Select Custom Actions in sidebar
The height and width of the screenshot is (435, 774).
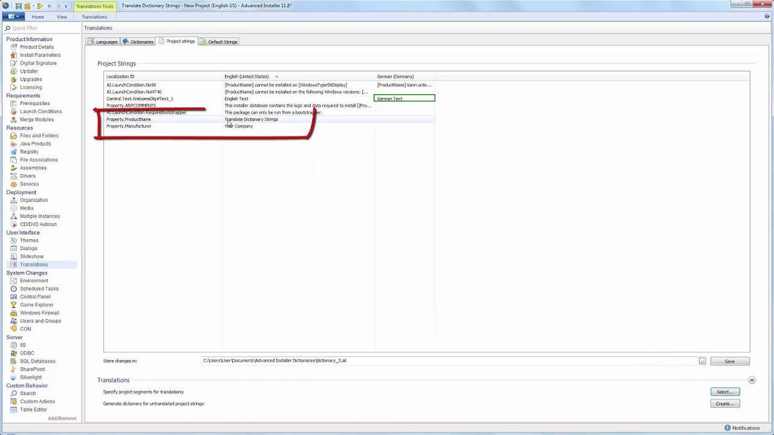(37, 401)
